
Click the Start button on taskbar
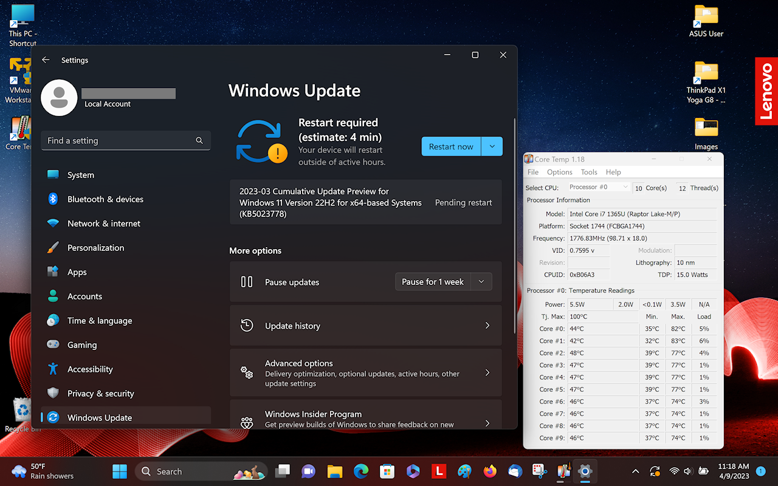120,471
